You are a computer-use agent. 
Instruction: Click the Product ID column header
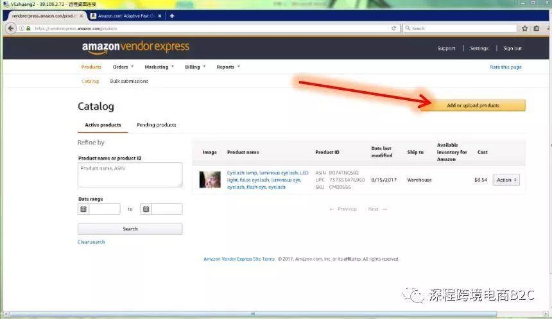pyautogui.click(x=327, y=153)
